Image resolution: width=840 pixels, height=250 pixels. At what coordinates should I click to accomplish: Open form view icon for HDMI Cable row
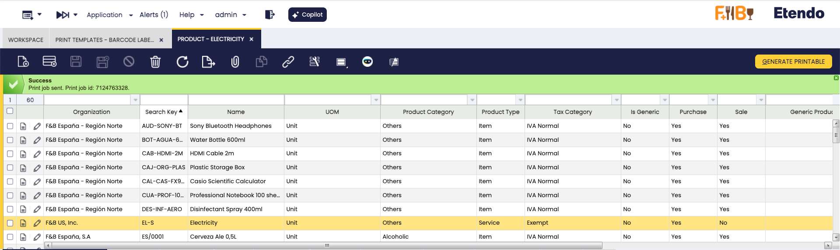[23, 154]
